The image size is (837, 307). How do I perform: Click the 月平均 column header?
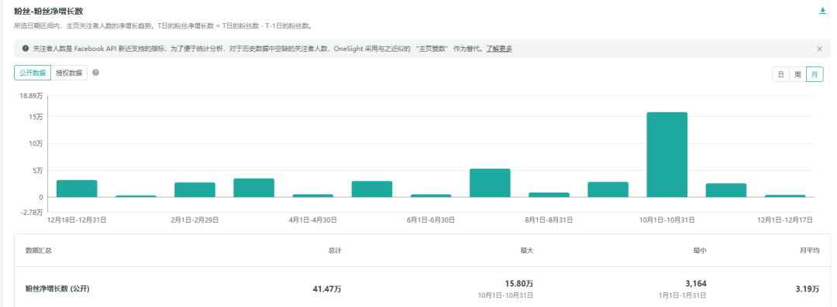[810, 251]
